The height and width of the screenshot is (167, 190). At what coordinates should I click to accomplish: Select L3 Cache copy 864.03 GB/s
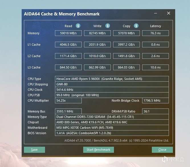[126, 67]
